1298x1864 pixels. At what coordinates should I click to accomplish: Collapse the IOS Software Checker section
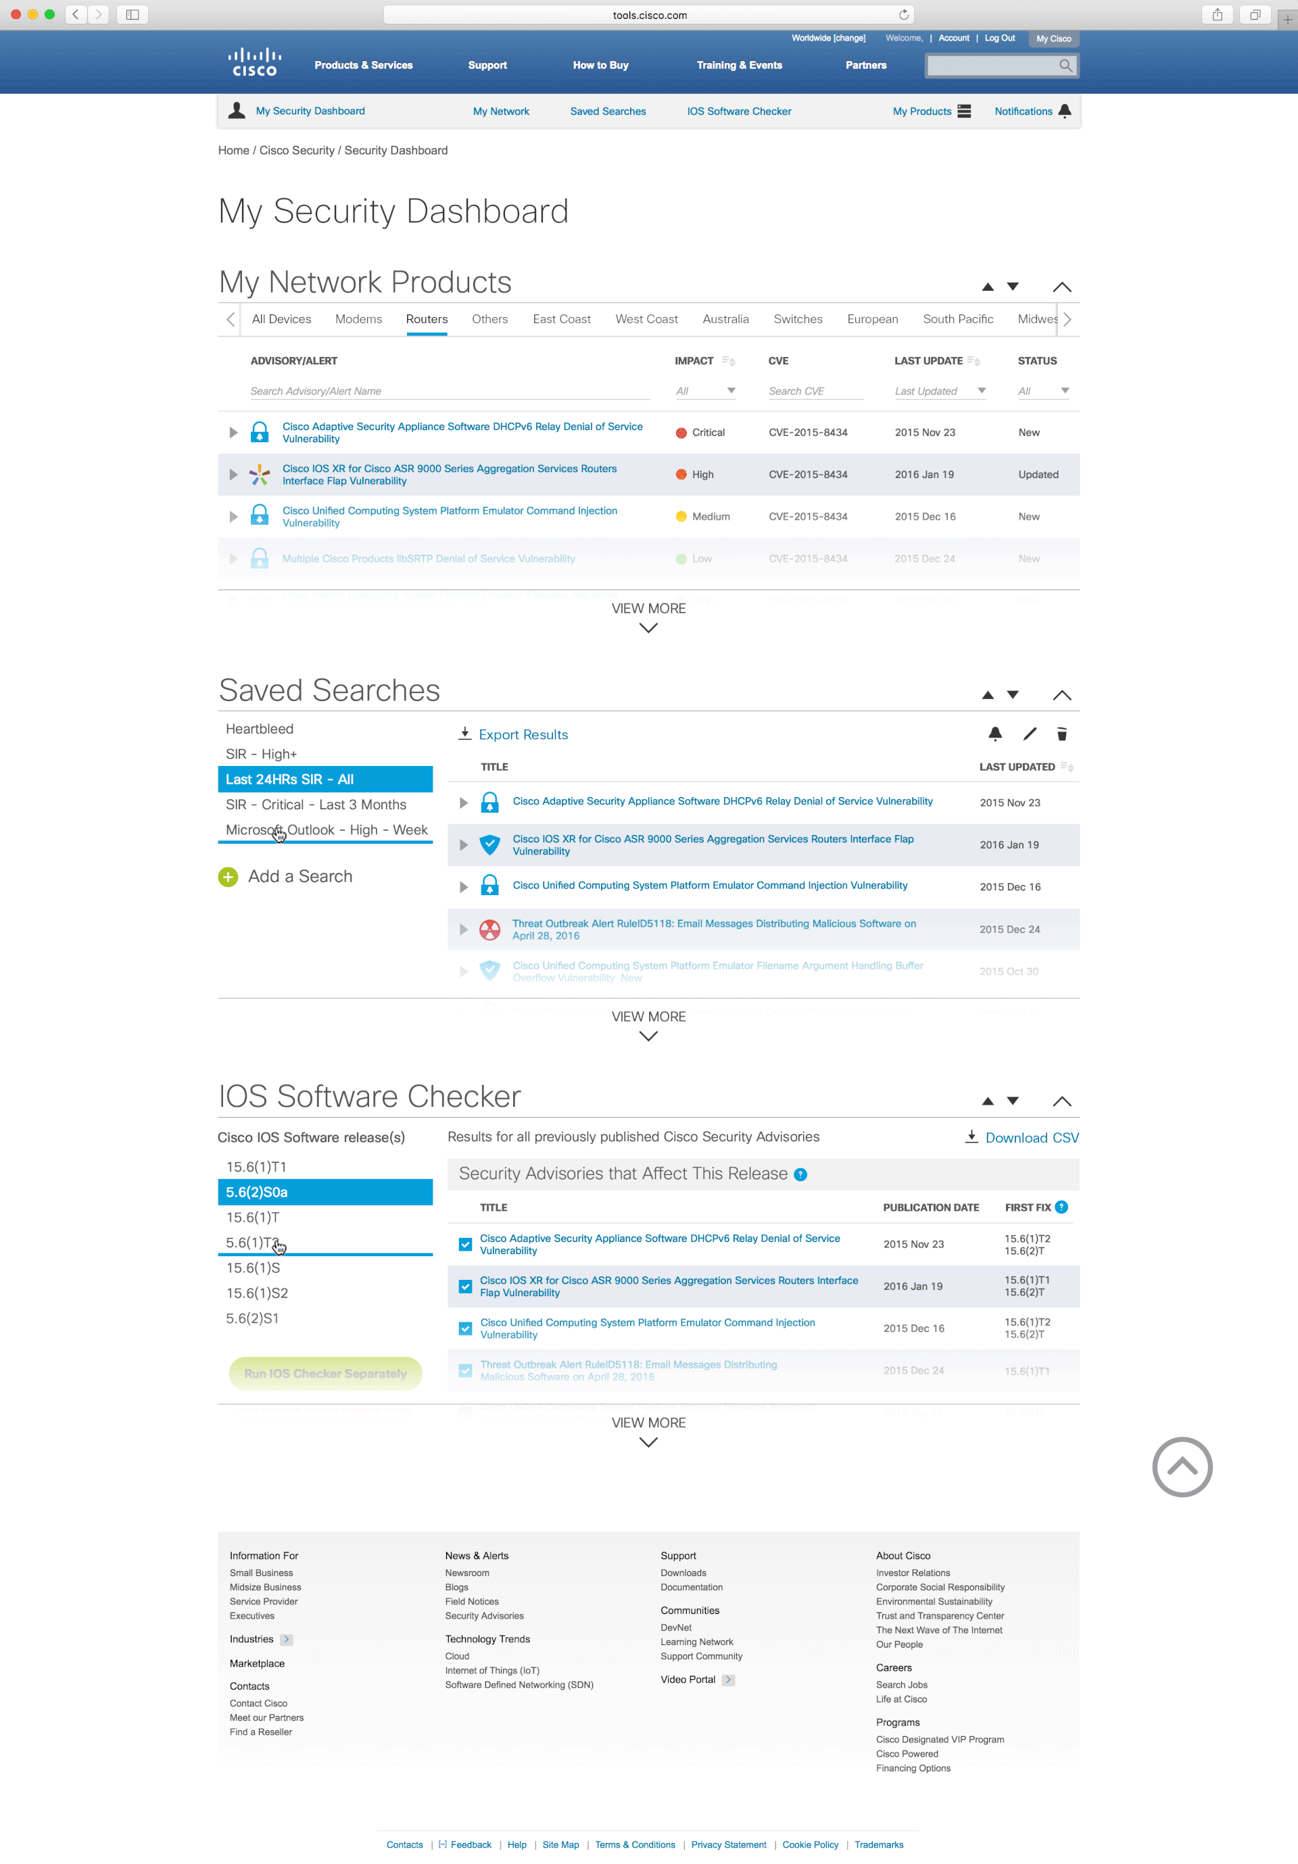pos(1062,1101)
